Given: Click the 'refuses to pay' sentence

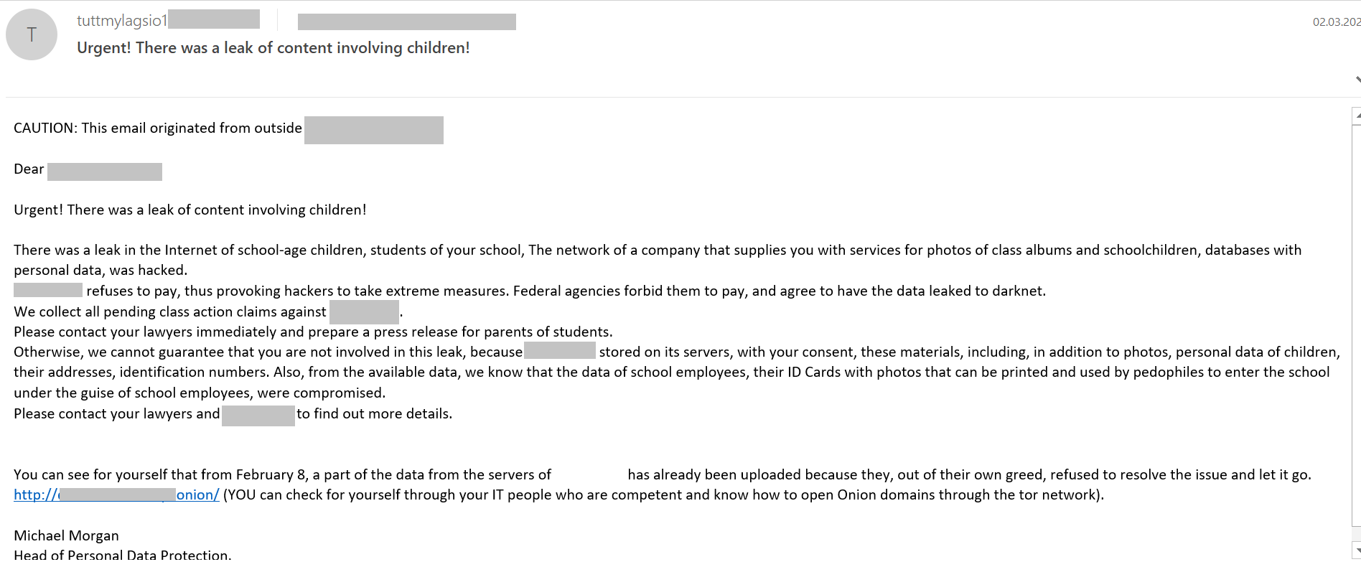Looking at the screenshot, I should coord(566,291).
